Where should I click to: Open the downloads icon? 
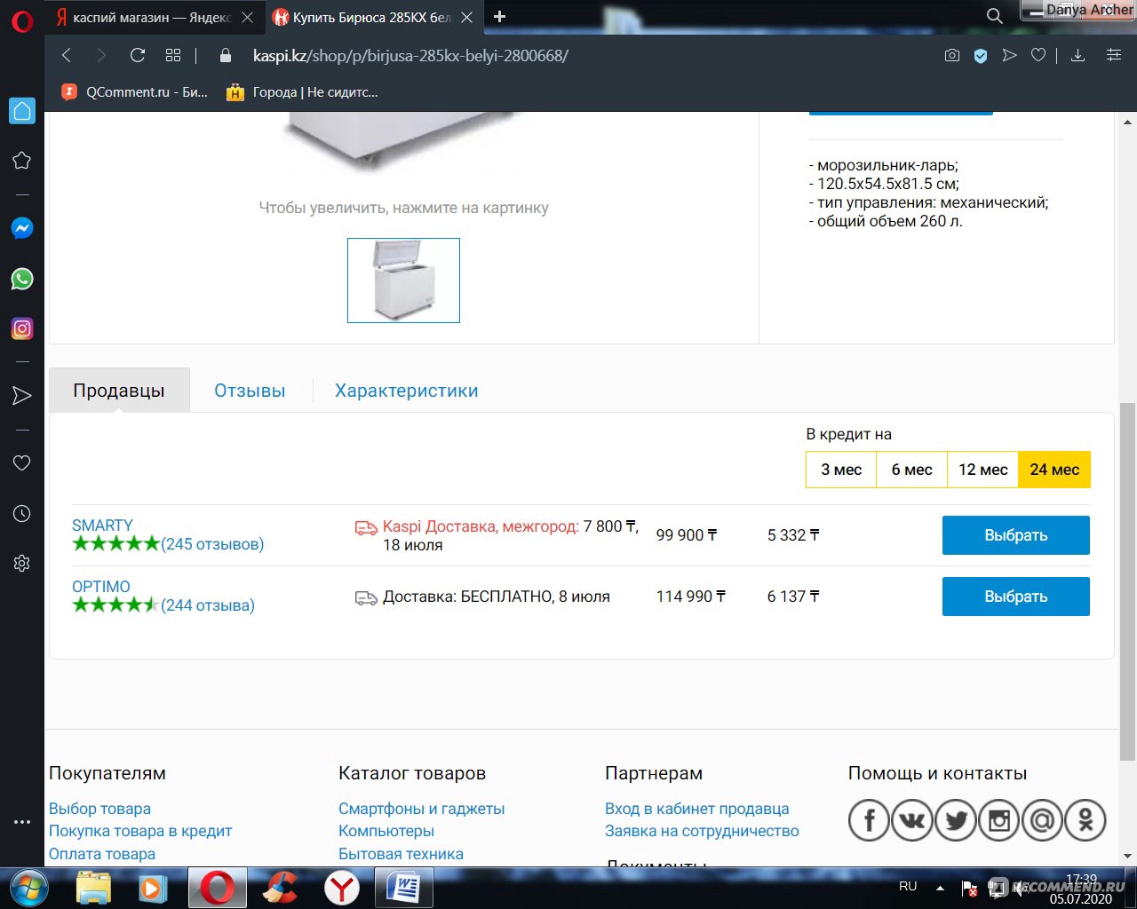point(1077,55)
